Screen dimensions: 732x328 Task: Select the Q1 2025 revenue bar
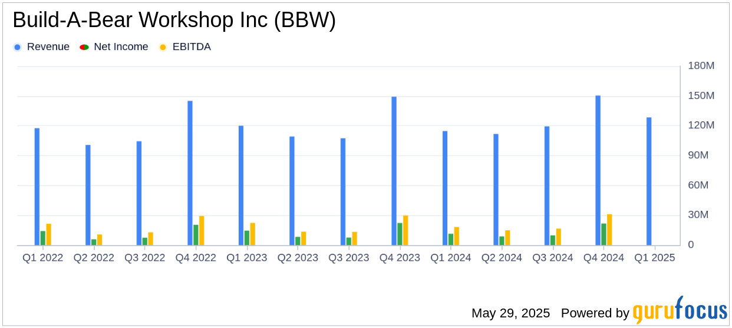pyautogui.click(x=649, y=181)
